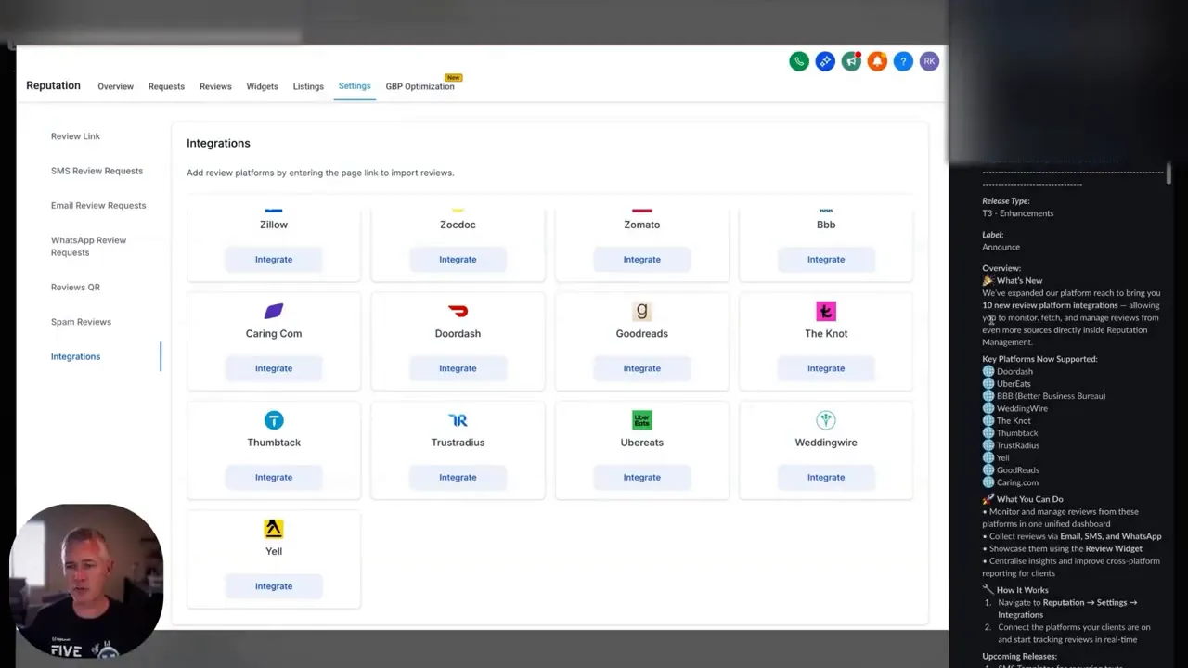Integrate the Yell platform

tap(274, 586)
